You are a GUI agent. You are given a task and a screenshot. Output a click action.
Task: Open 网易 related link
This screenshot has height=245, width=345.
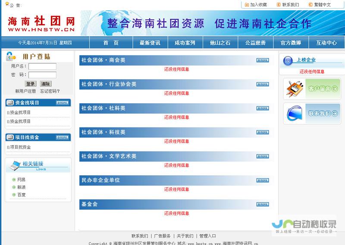(21, 180)
